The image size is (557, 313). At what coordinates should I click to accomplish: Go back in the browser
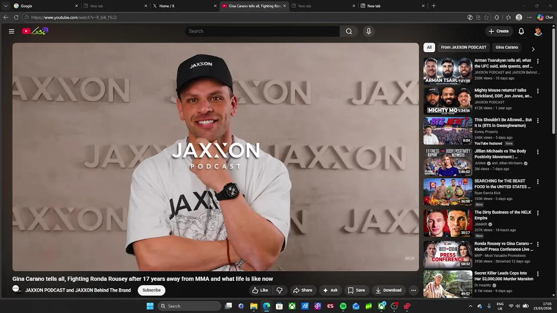[6, 17]
